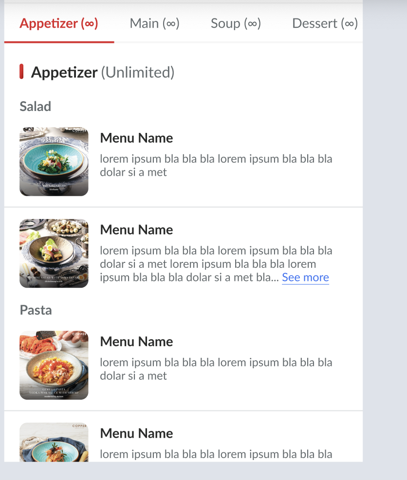The height and width of the screenshot is (480, 407).
Task: Click the active Appetizer tab
Action: click(x=59, y=23)
